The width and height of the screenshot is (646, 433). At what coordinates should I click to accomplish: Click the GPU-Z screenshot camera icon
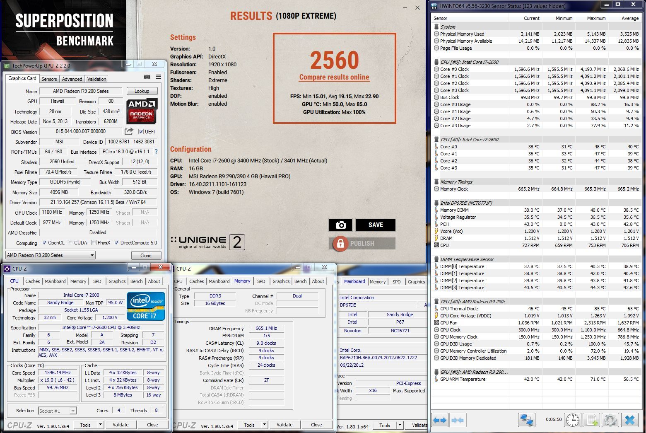pos(147,77)
